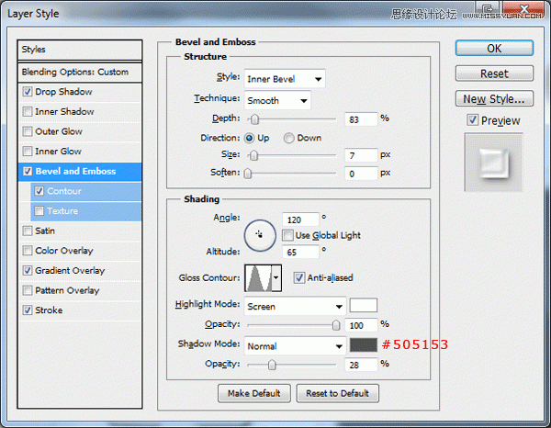Open the Style dropdown showing Inner Bevel
The image size is (551, 428).
pos(284,80)
